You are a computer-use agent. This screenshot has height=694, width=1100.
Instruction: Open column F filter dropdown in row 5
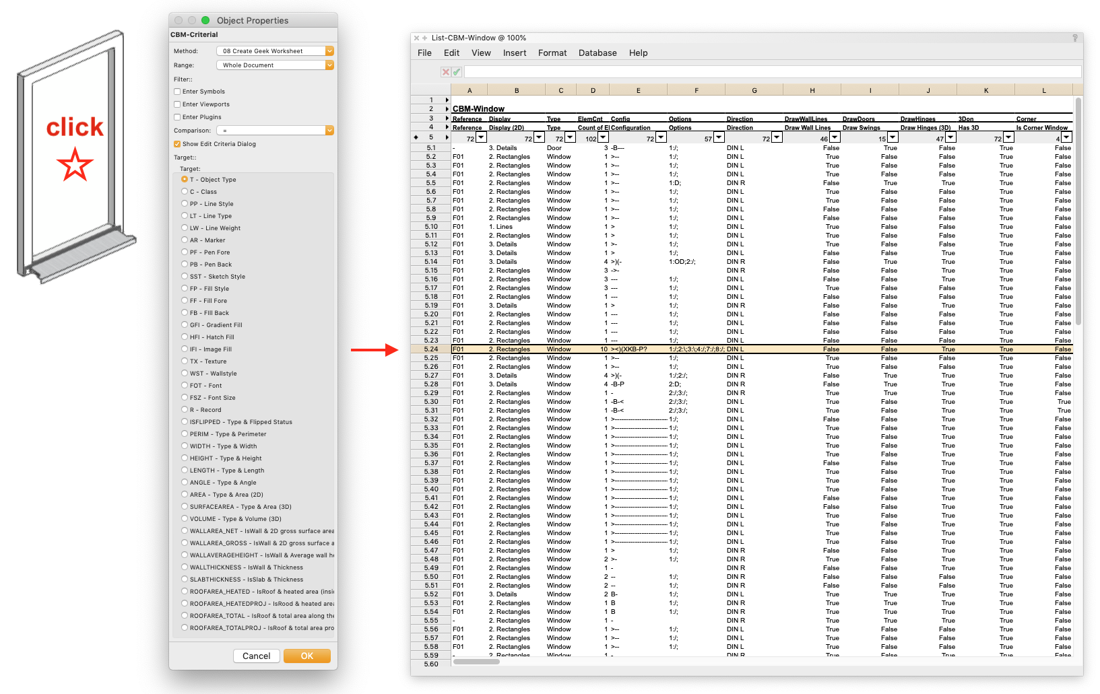click(x=719, y=137)
